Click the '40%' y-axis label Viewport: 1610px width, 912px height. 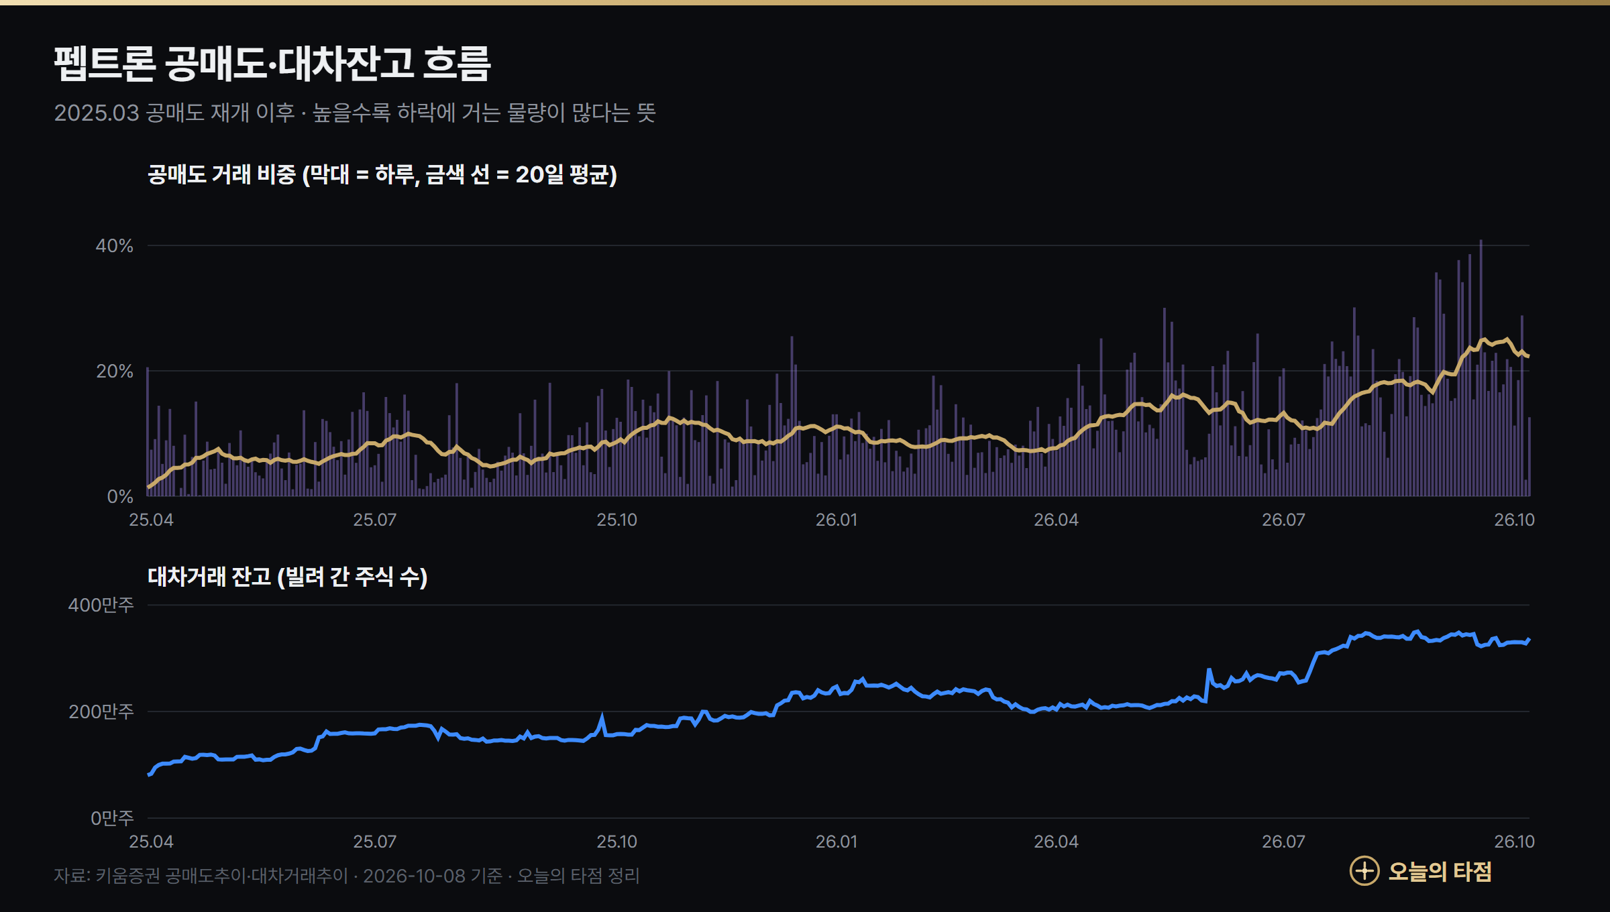coord(115,245)
